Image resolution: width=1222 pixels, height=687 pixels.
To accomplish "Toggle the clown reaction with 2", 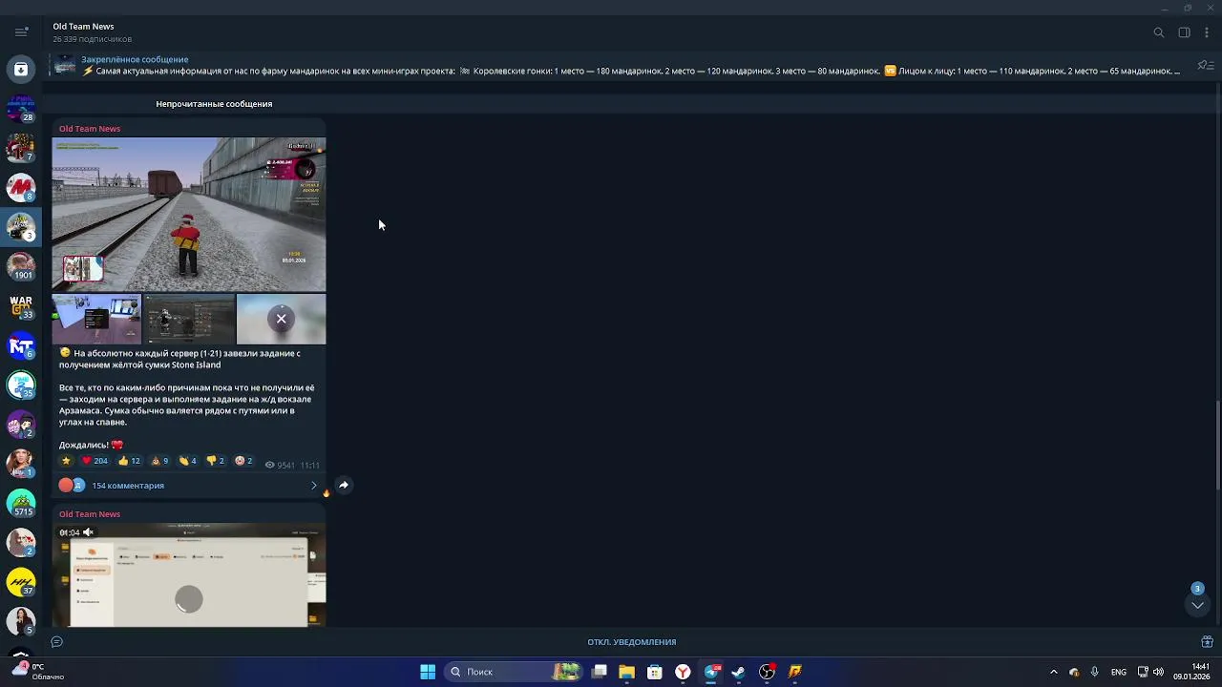I will 243,461.
